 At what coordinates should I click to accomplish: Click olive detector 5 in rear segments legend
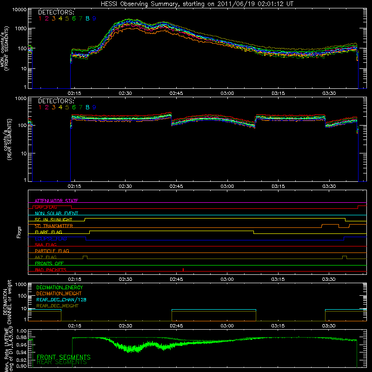coord(67,107)
